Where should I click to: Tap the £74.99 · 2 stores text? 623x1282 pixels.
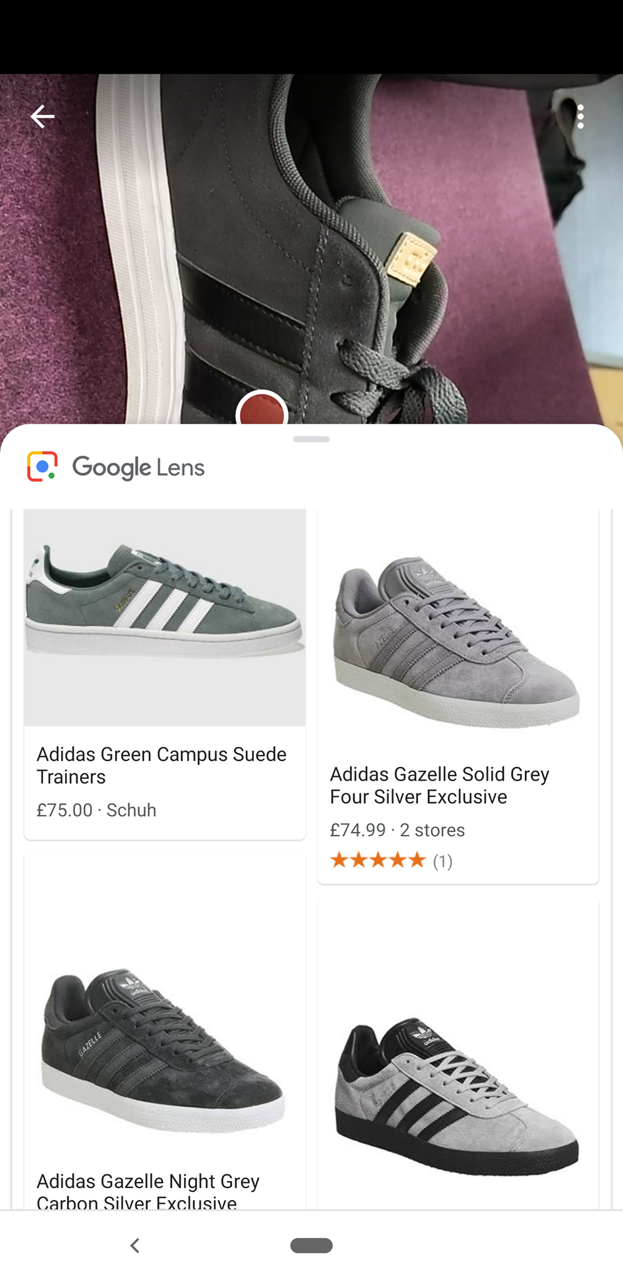pos(397,830)
